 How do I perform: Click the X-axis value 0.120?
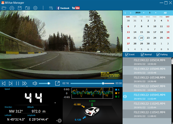(x=78, y=120)
